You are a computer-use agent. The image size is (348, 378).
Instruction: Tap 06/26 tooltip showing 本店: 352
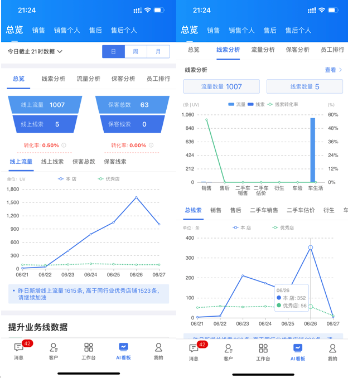click(x=292, y=298)
